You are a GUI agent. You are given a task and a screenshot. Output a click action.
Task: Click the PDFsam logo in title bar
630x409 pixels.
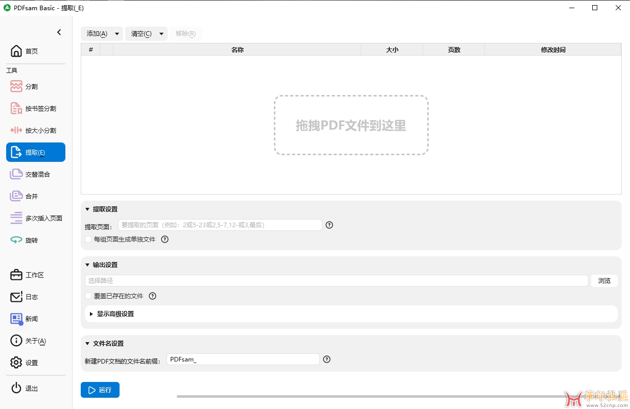(x=7, y=8)
